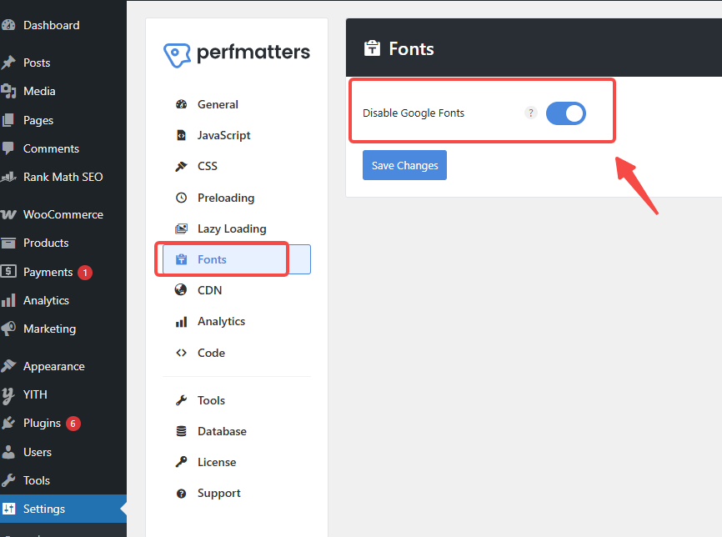
Task: Click the Perfmatters logo at the top
Action: pyautogui.click(x=237, y=53)
